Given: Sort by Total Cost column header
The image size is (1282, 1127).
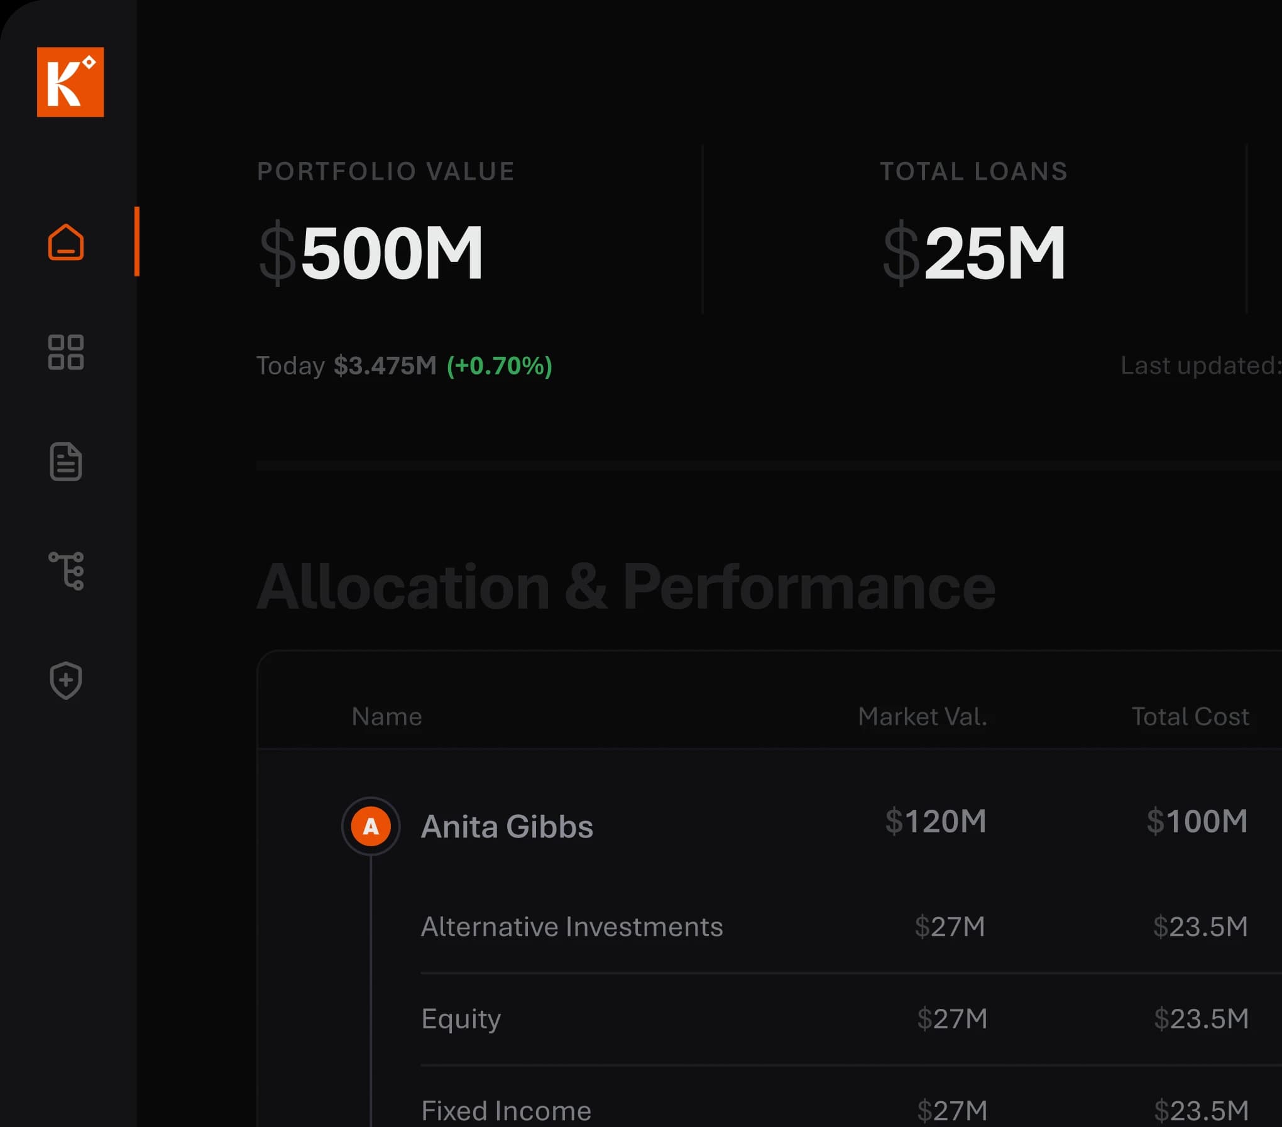Looking at the screenshot, I should point(1190,717).
